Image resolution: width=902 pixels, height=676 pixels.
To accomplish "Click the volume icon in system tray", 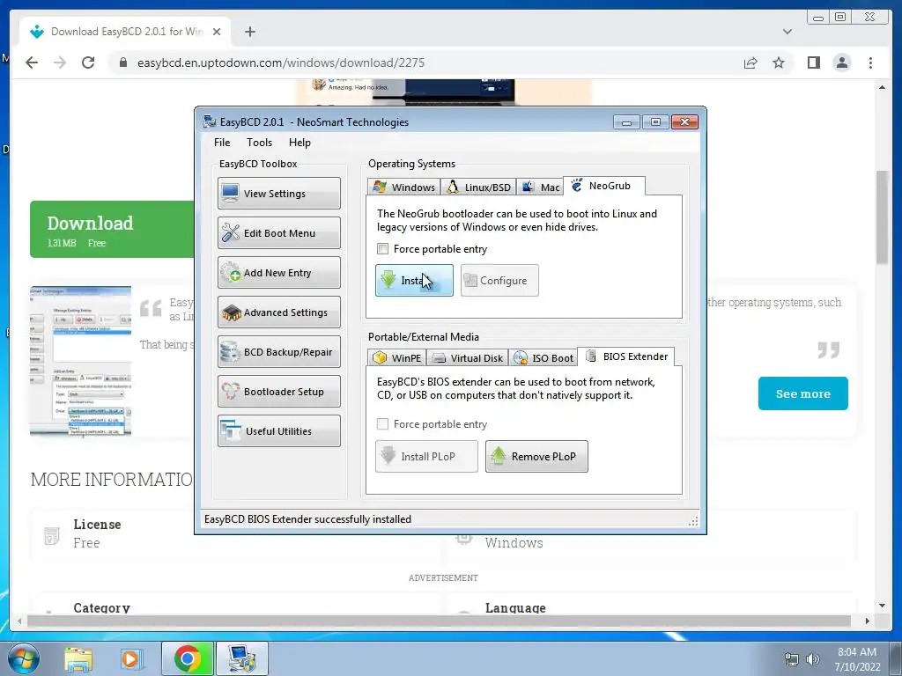I will tap(812, 659).
